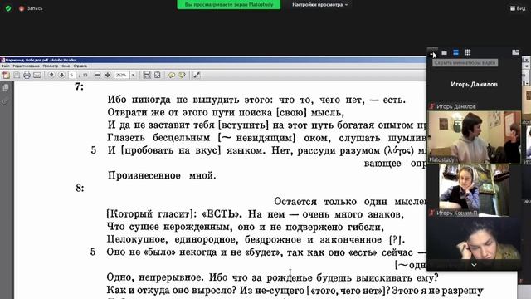531x299 pixels.
Task: Switch to grid gallery thumbnail view
Action: [467, 52]
